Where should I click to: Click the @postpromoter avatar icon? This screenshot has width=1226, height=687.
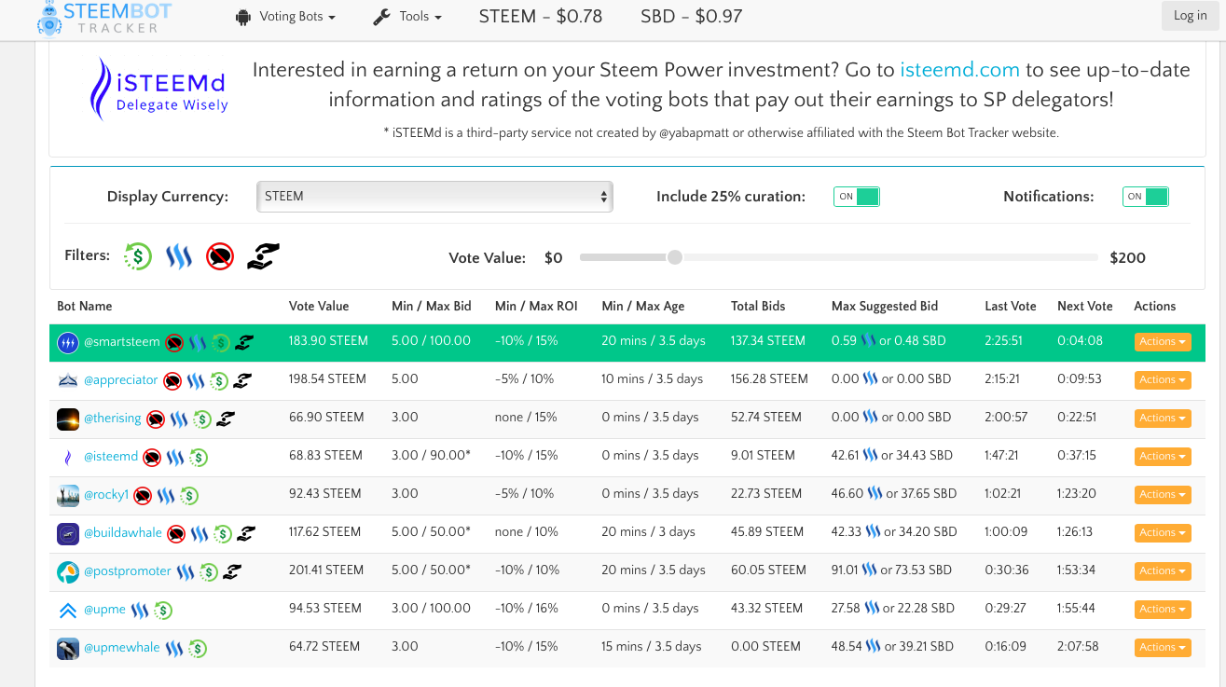tap(67, 571)
